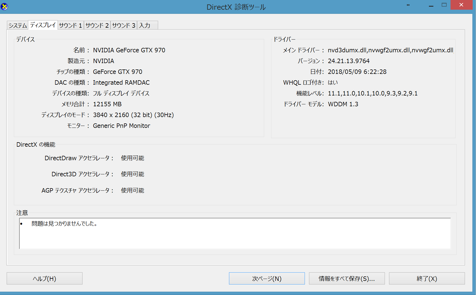Click the DirectX の機能 group heading
The height and width of the screenshot is (295, 476).
tap(36, 144)
